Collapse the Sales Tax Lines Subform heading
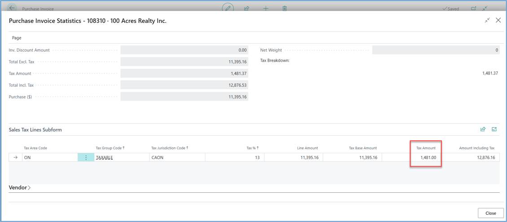Screen dimensions: 507x222 point(35,130)
